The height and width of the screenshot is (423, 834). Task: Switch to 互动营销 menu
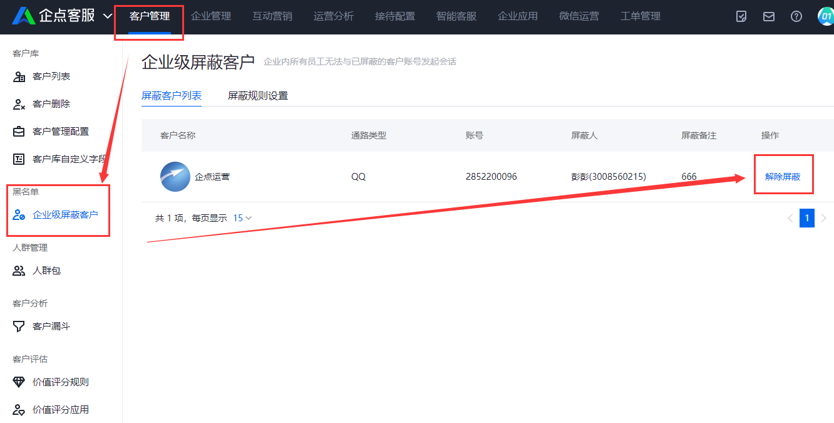click(272, 16)
